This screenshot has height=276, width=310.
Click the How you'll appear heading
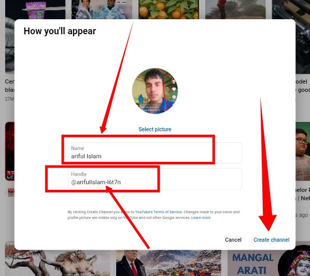[x=60, y=31]
